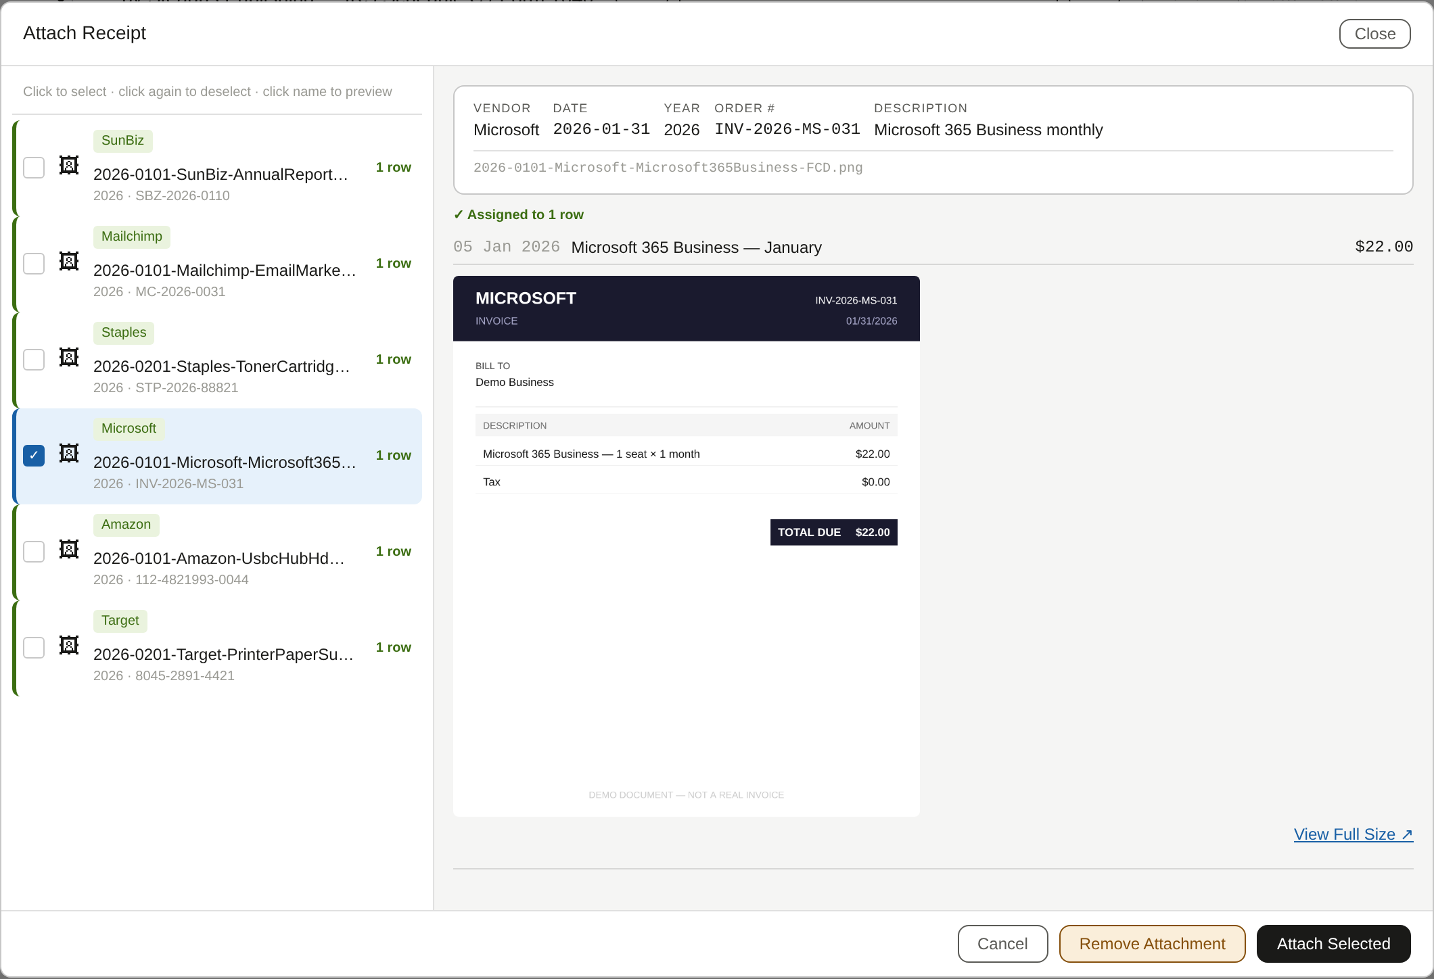This screenshot has height=979, width=1434.
Task: Click the Mailchimp vendor tag
Action: (132, 237)
